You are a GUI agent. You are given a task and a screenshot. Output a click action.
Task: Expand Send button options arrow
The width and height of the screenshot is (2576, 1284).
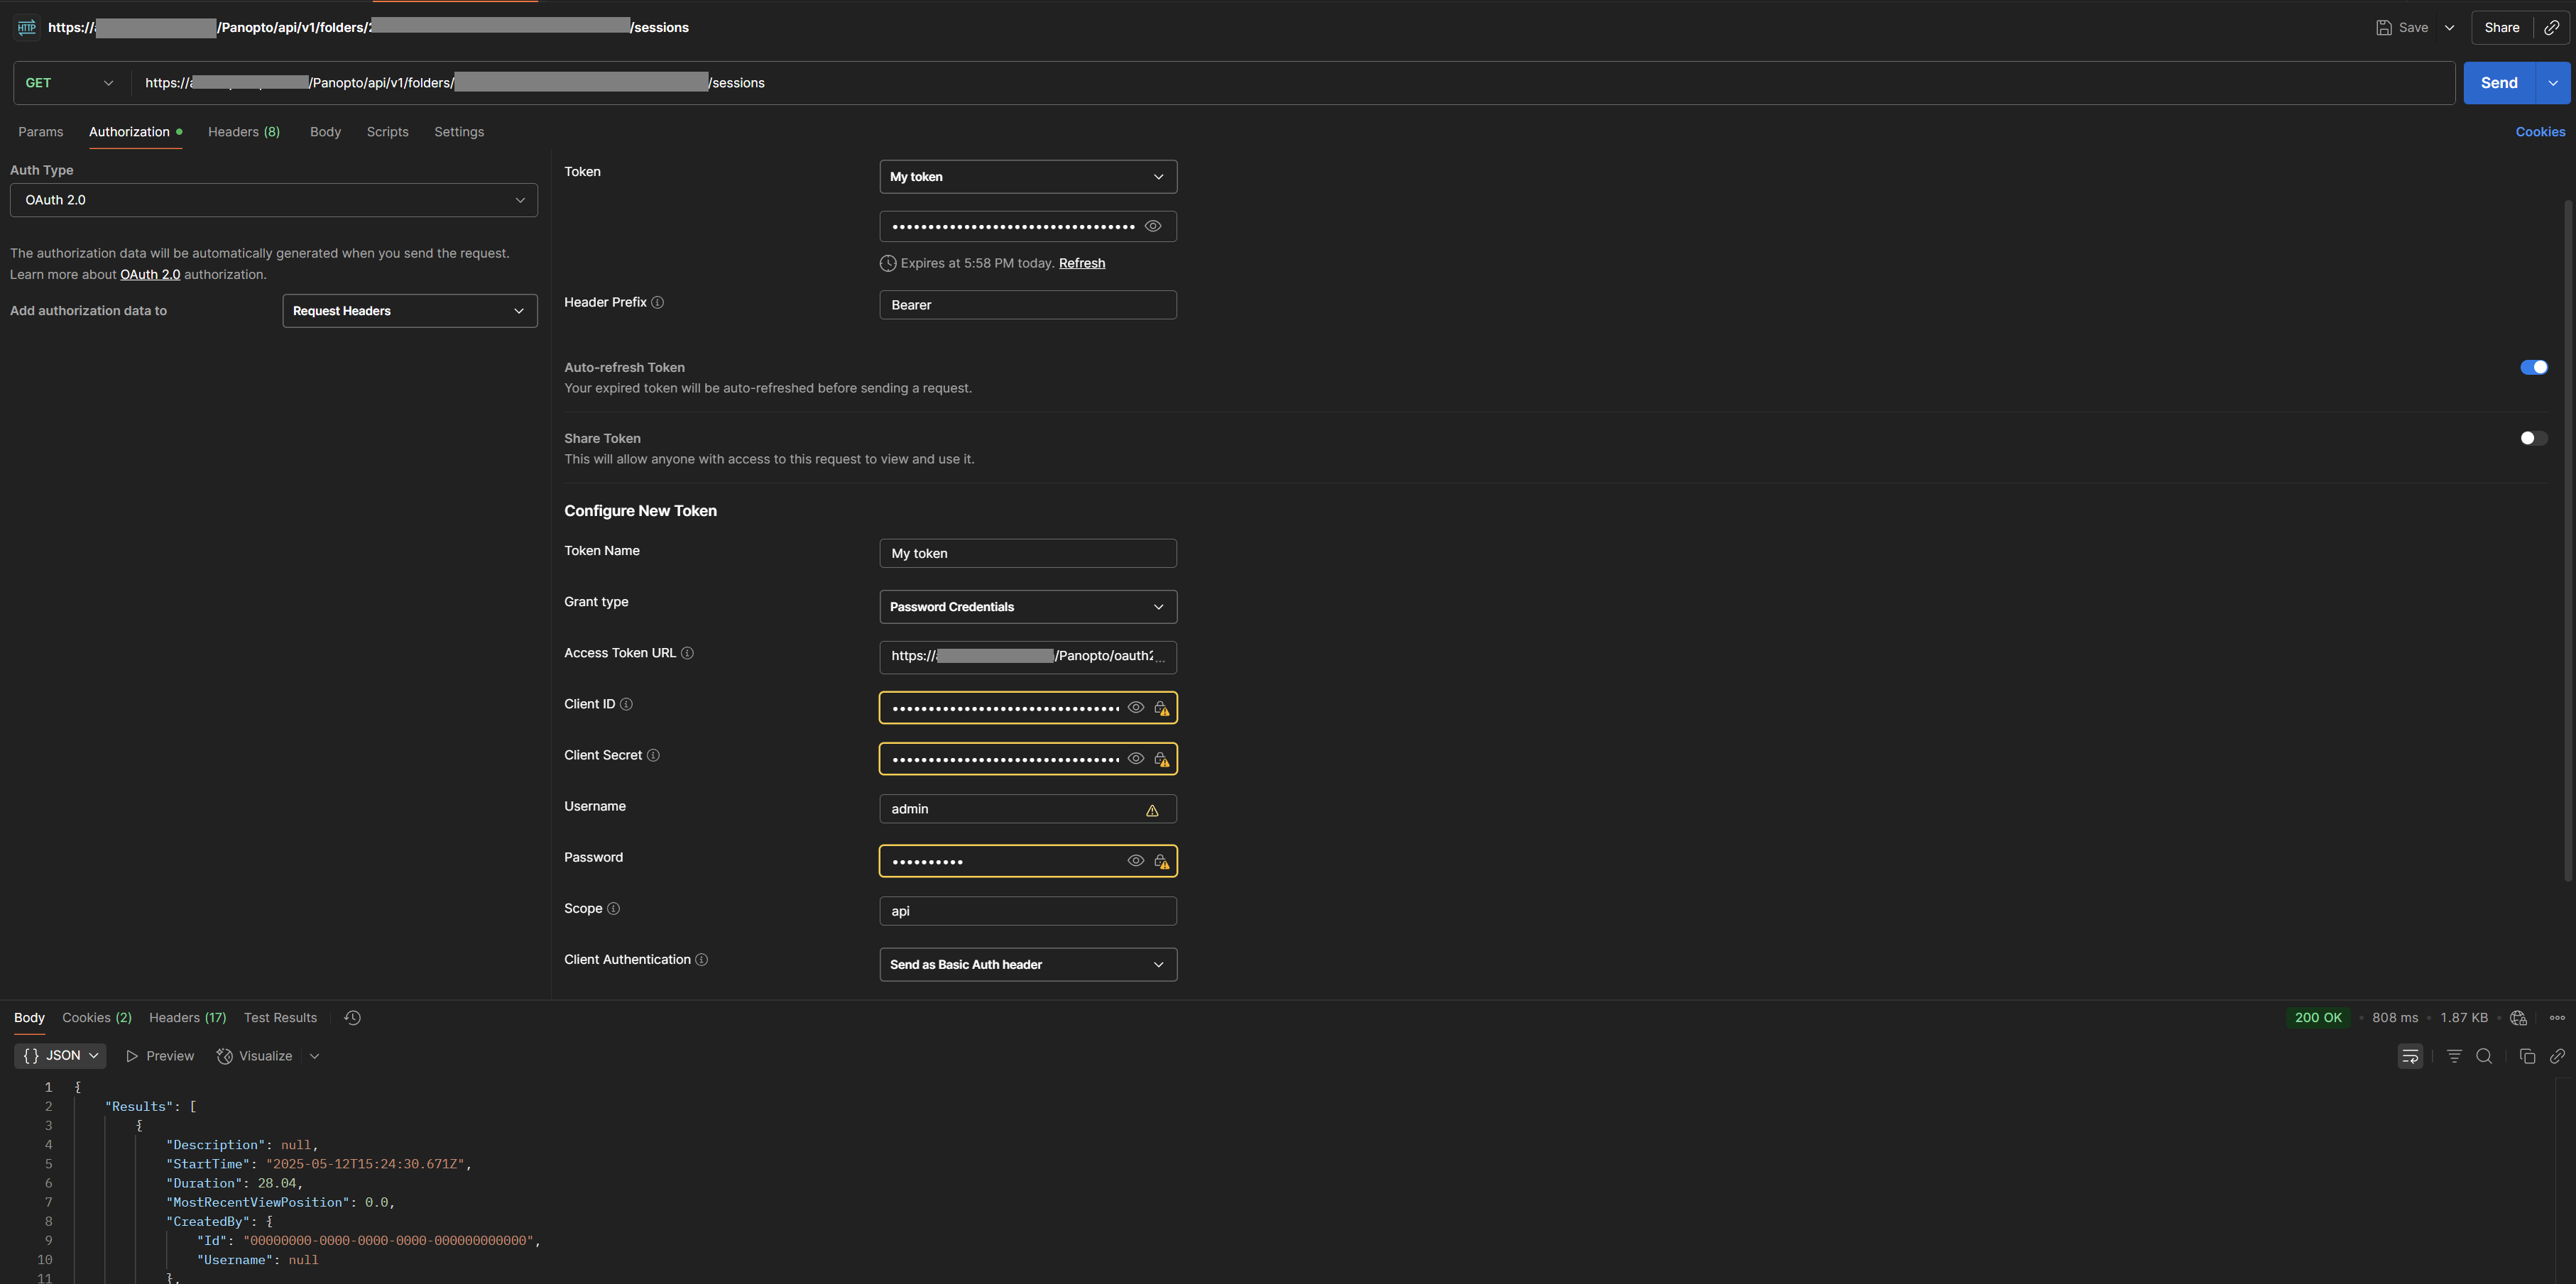2553,83
